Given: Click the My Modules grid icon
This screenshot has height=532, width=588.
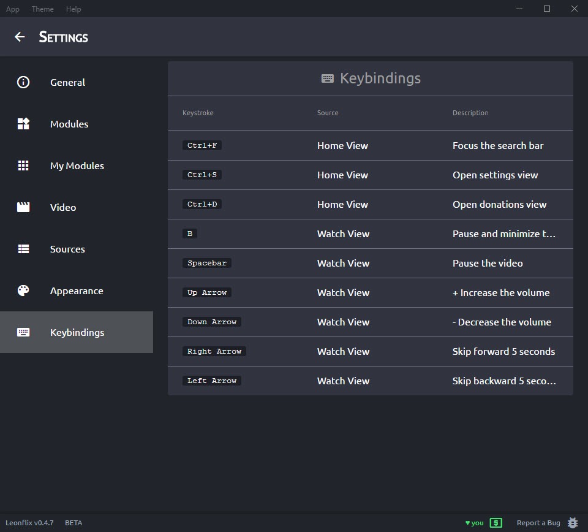Looking at the screenshot, I should pyautogui.click(x=23, y=165).
